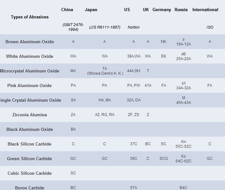Select the Black Silicon Carbide label
This screenshot has height=190, width=225.
point(30,144)
